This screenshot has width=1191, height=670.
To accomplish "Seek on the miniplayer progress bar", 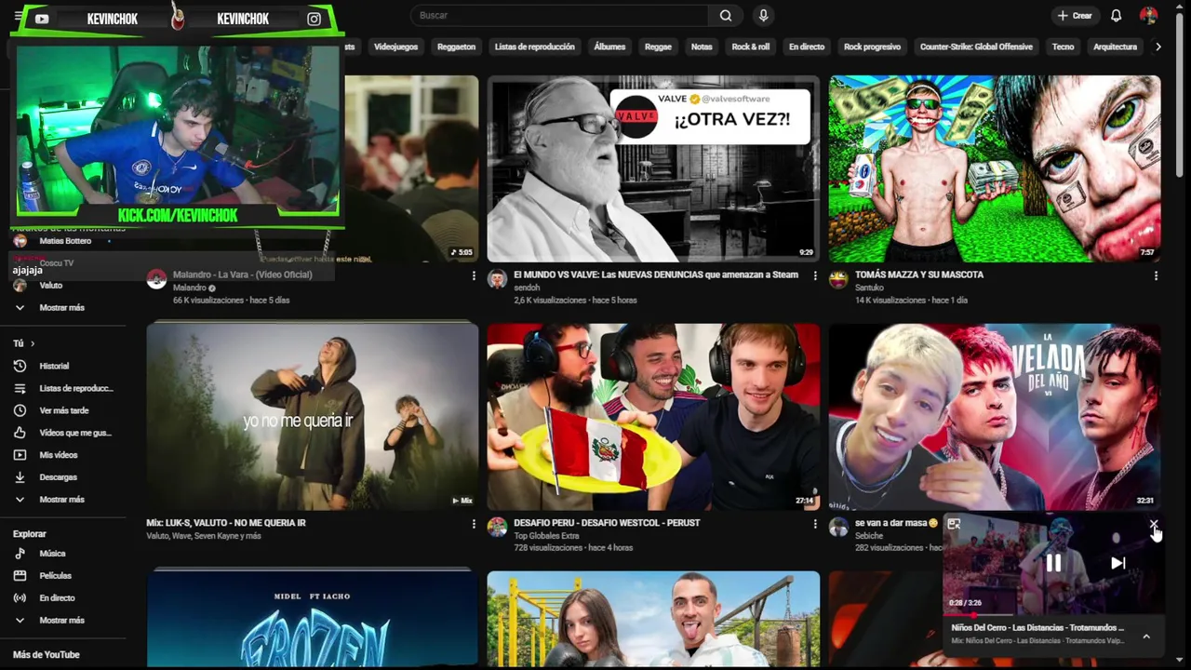I will [x=1053, y=615].
